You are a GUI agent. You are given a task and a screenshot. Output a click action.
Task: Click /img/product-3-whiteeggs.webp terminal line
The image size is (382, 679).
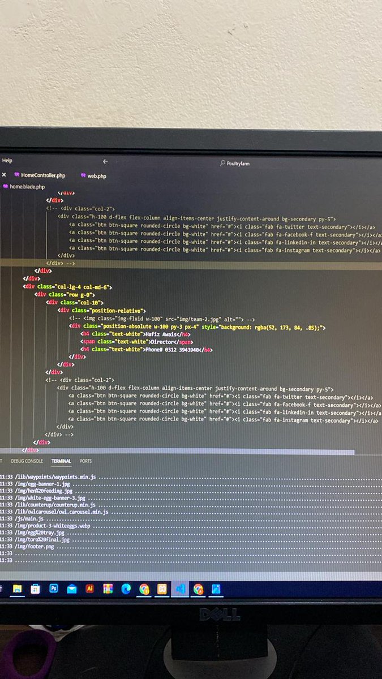click(54, 526)
